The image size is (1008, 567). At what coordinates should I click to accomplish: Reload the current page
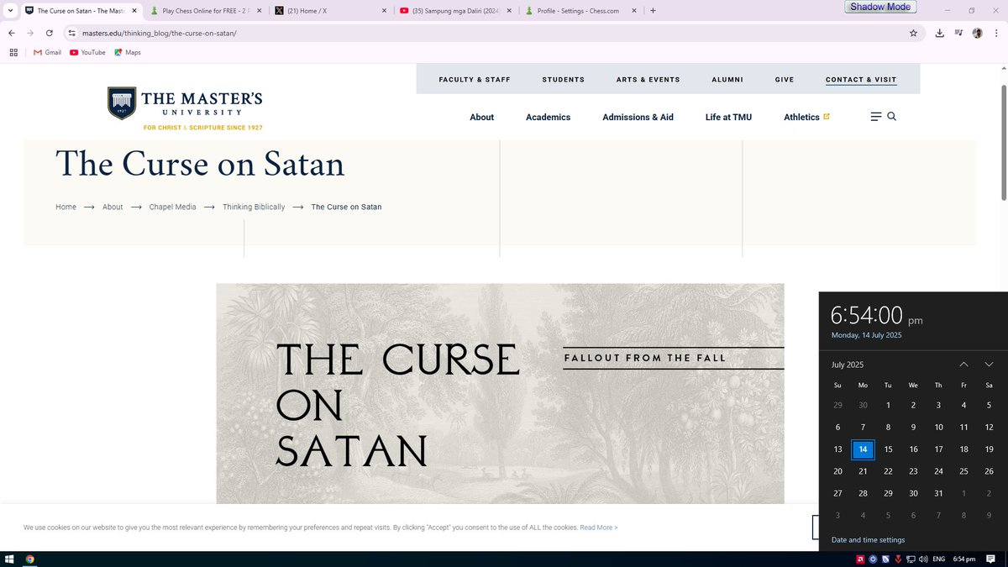(x=50, y=33)
